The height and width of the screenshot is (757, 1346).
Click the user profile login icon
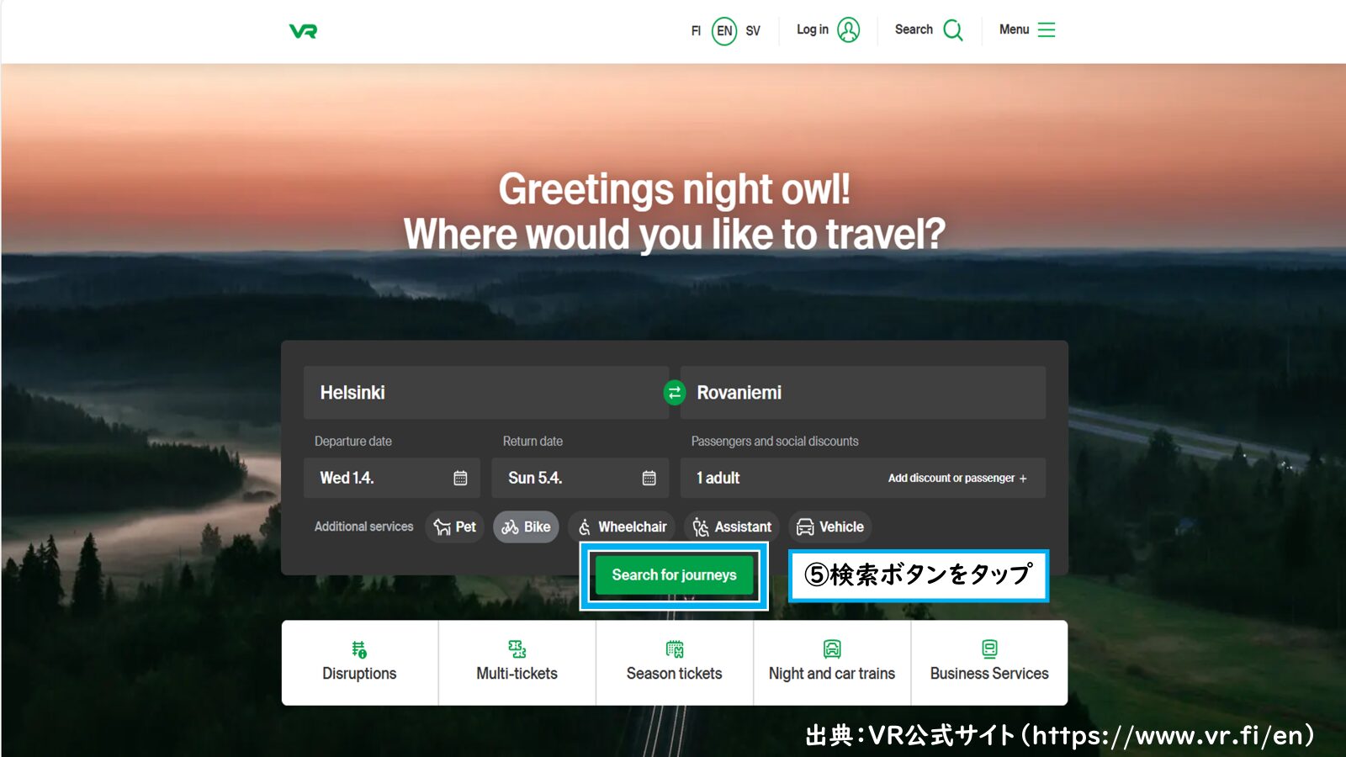pyautogui.click(x=849, y=30)
